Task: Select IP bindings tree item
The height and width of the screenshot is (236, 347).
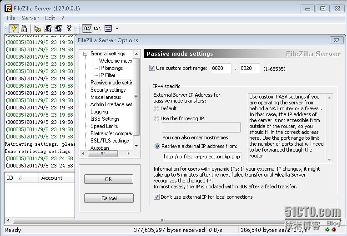Action: 111,68
